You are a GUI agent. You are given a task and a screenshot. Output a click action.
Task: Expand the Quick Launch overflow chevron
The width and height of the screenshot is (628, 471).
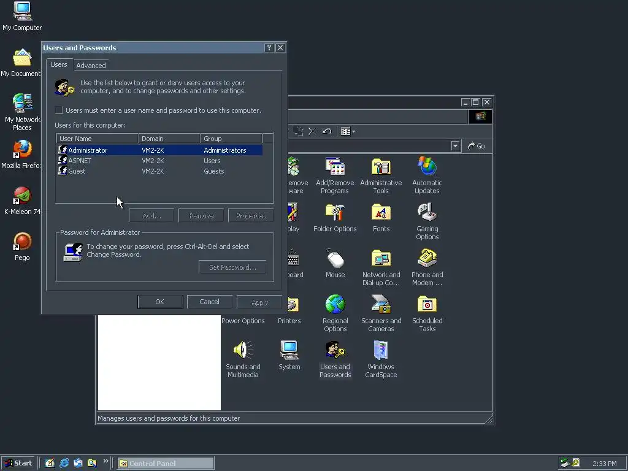click(x=105, y=461)
